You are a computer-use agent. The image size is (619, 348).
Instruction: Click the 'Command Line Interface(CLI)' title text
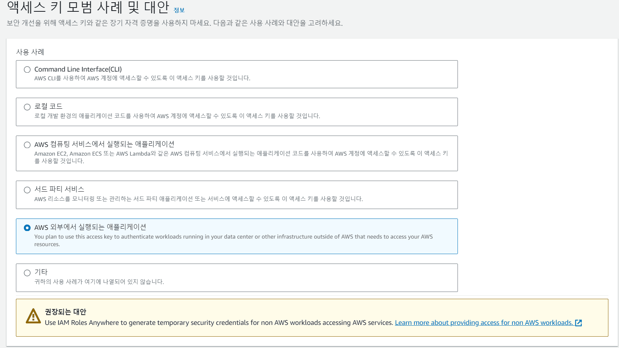click(78, 69)
